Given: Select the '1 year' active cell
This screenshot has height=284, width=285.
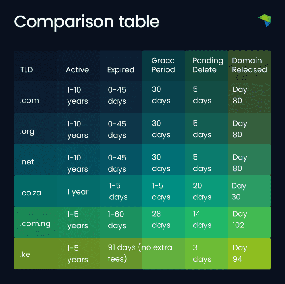Looking at the screenshot, I should tap(78, 192).
